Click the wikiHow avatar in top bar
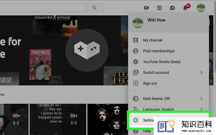 click(x=201, y=8)
